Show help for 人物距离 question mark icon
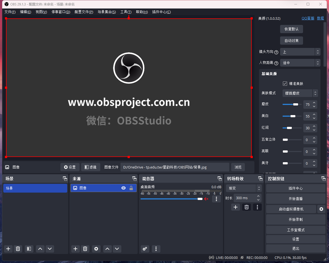Screen dimensions: 329x263 [276, 63]
